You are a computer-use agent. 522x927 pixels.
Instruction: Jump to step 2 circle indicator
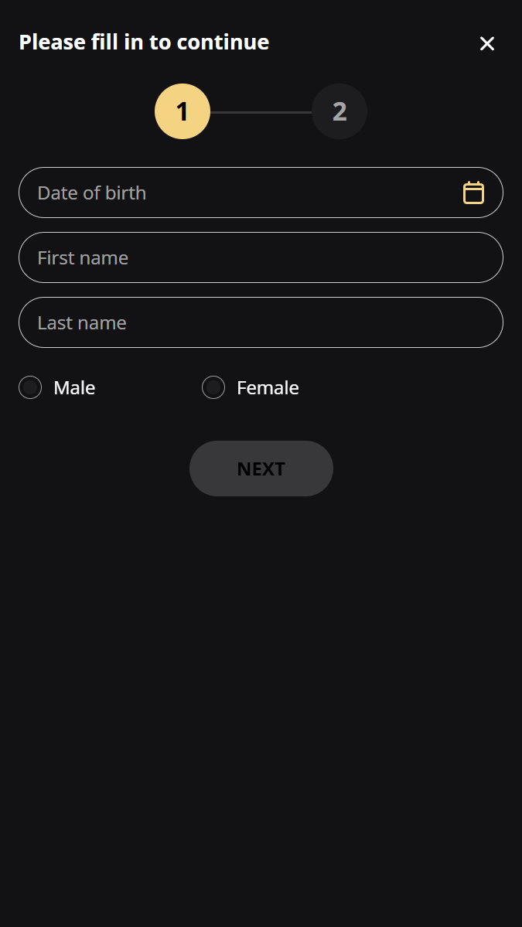[x=339, y=111]
